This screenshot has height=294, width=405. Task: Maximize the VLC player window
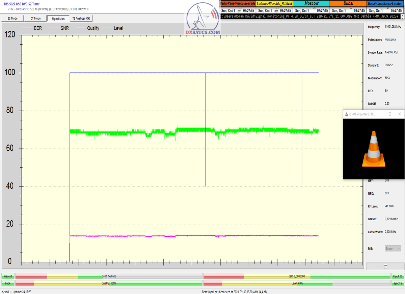click(390, 114)
